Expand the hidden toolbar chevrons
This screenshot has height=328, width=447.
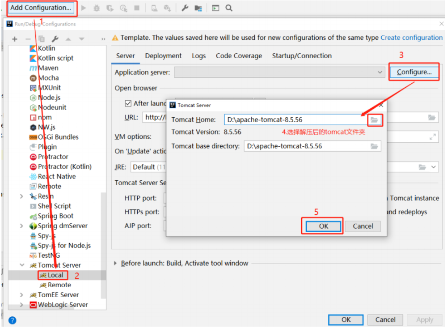coord(103,39)
